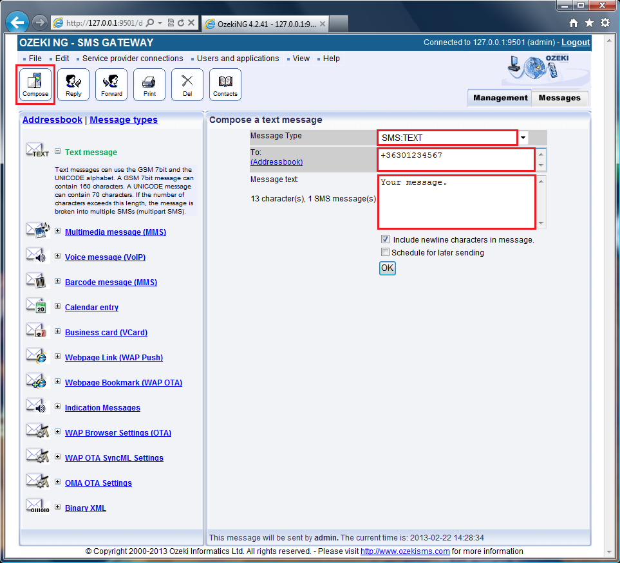This screenshot has width=620, height=563.
Task: Click the Webpage Bookmark (WAP OTA) icon
Action: click(37, 381)
